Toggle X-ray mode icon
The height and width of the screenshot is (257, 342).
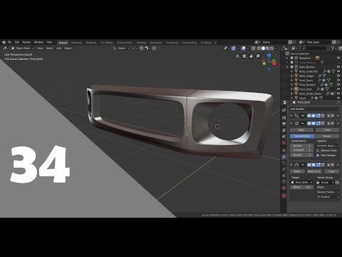tap(254, 49)
